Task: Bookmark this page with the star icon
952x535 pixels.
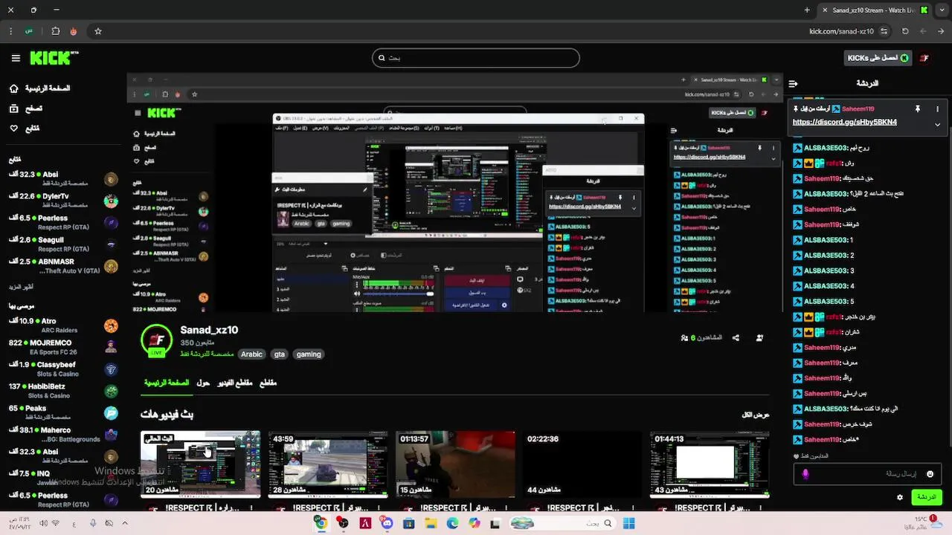Action: tap(97, 31)
